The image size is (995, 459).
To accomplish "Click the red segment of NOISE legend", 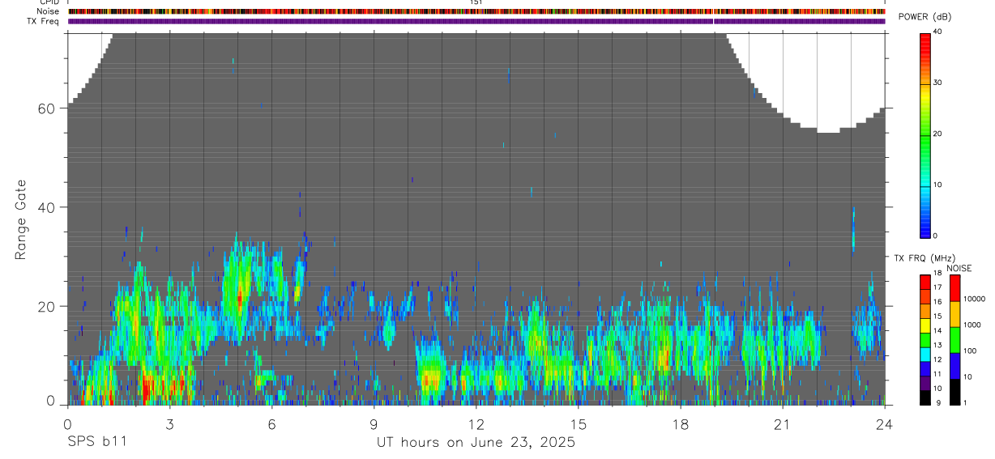I will [x=954, y=289].
